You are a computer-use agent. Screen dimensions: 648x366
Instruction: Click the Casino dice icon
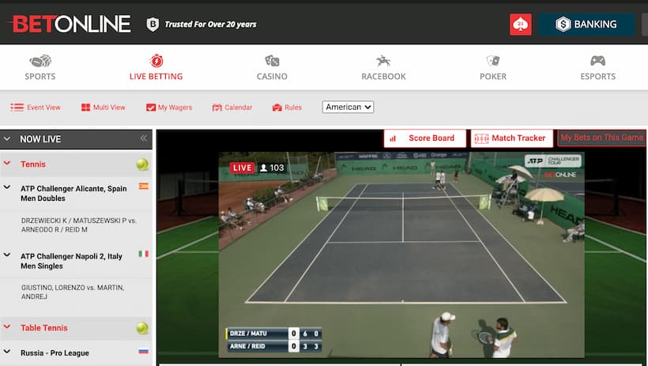pos(272,61)
